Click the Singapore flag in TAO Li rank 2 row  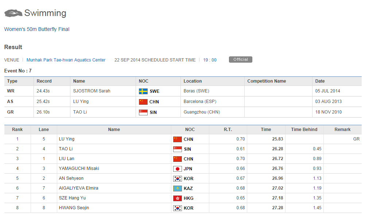(x=178, y=149)
